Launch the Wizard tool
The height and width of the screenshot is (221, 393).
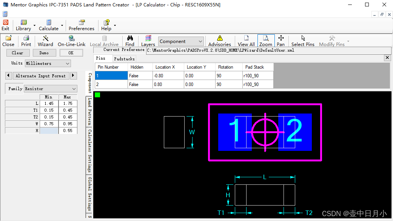tap(45, 41)
